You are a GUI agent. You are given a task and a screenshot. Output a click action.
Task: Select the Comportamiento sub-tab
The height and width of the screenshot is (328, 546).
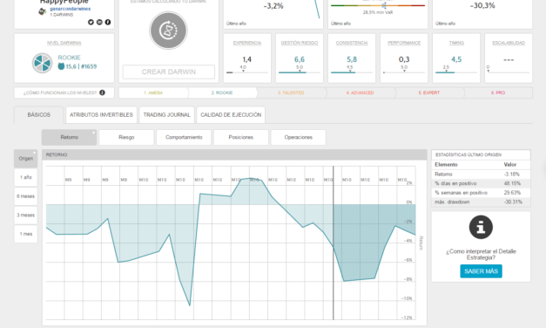pos(184,137)
